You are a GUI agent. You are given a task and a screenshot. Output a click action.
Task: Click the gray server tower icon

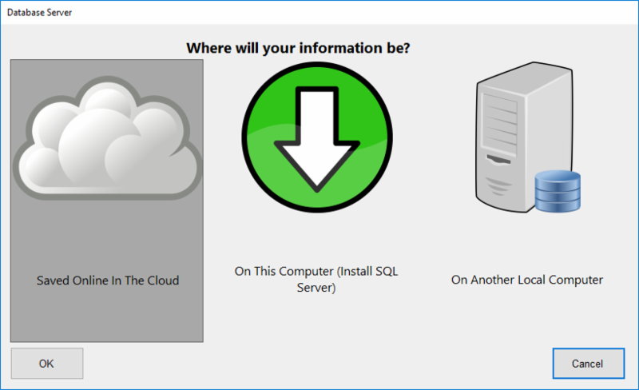point(505,136)
